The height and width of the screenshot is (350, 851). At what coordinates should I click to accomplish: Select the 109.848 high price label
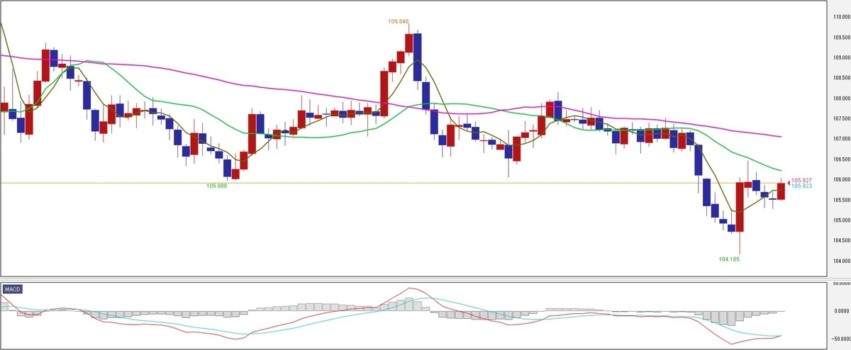[399, 22]
